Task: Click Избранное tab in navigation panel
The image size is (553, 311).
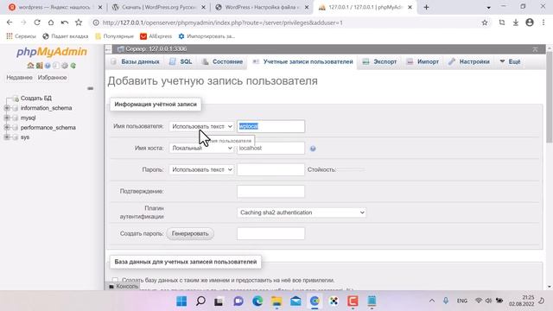Action: click(x=52, y=78)
